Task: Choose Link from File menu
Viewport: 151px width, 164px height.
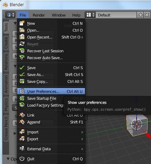Action: tap(51, 115)
